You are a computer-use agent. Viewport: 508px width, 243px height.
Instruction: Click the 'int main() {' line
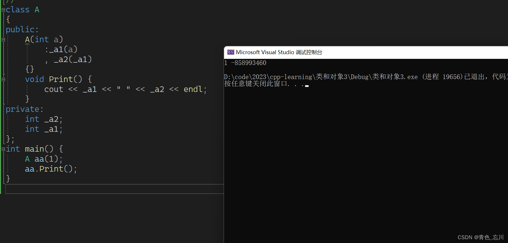[x=34, y=149]
